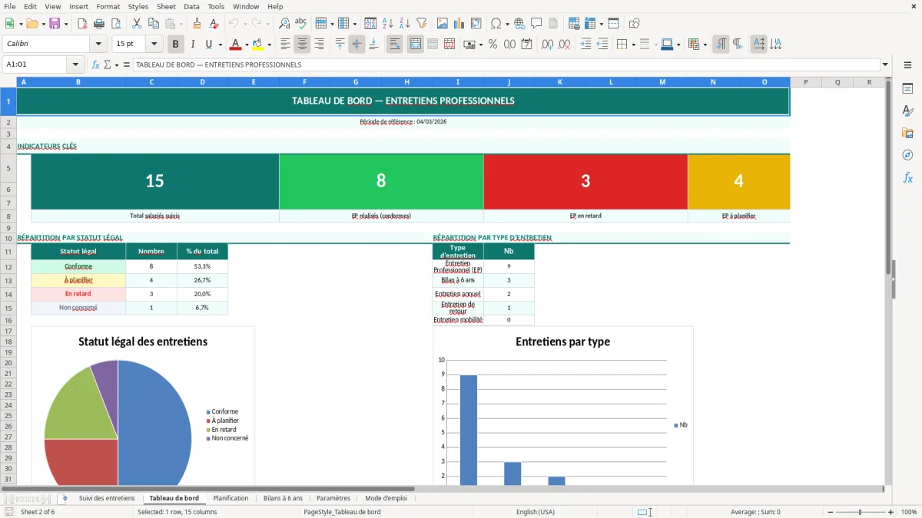Open sidebar Styles icon
Image resolution: width=922 pixels, height=518 pixels.
pos(907,111)
